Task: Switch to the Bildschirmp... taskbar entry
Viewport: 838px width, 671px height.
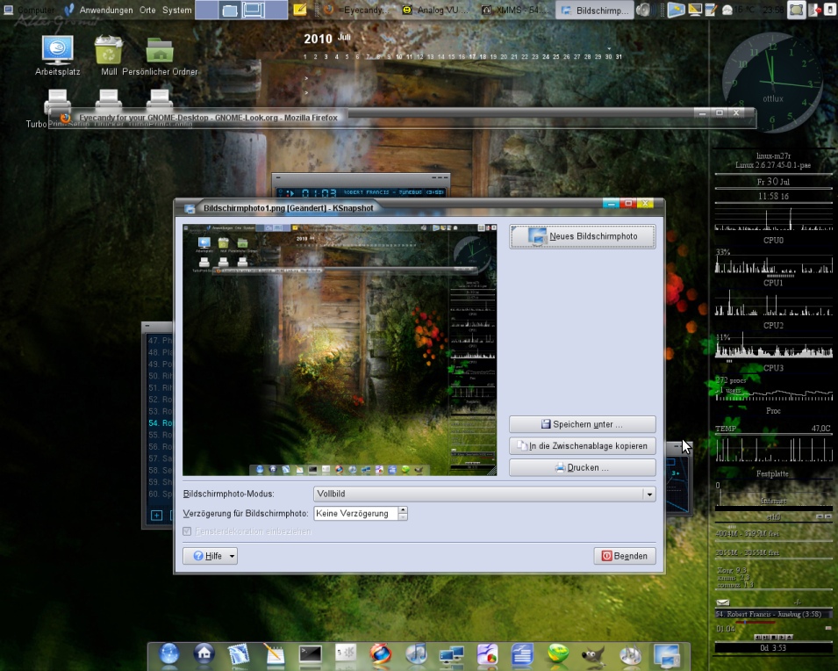Action: pos(594,10)
